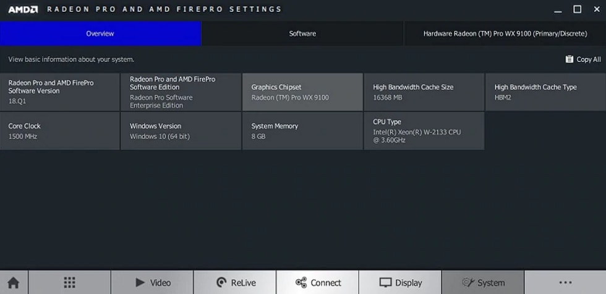Select the Software Edition tile
The height and width of the screenshot is (294, 606).
[181, 92]
